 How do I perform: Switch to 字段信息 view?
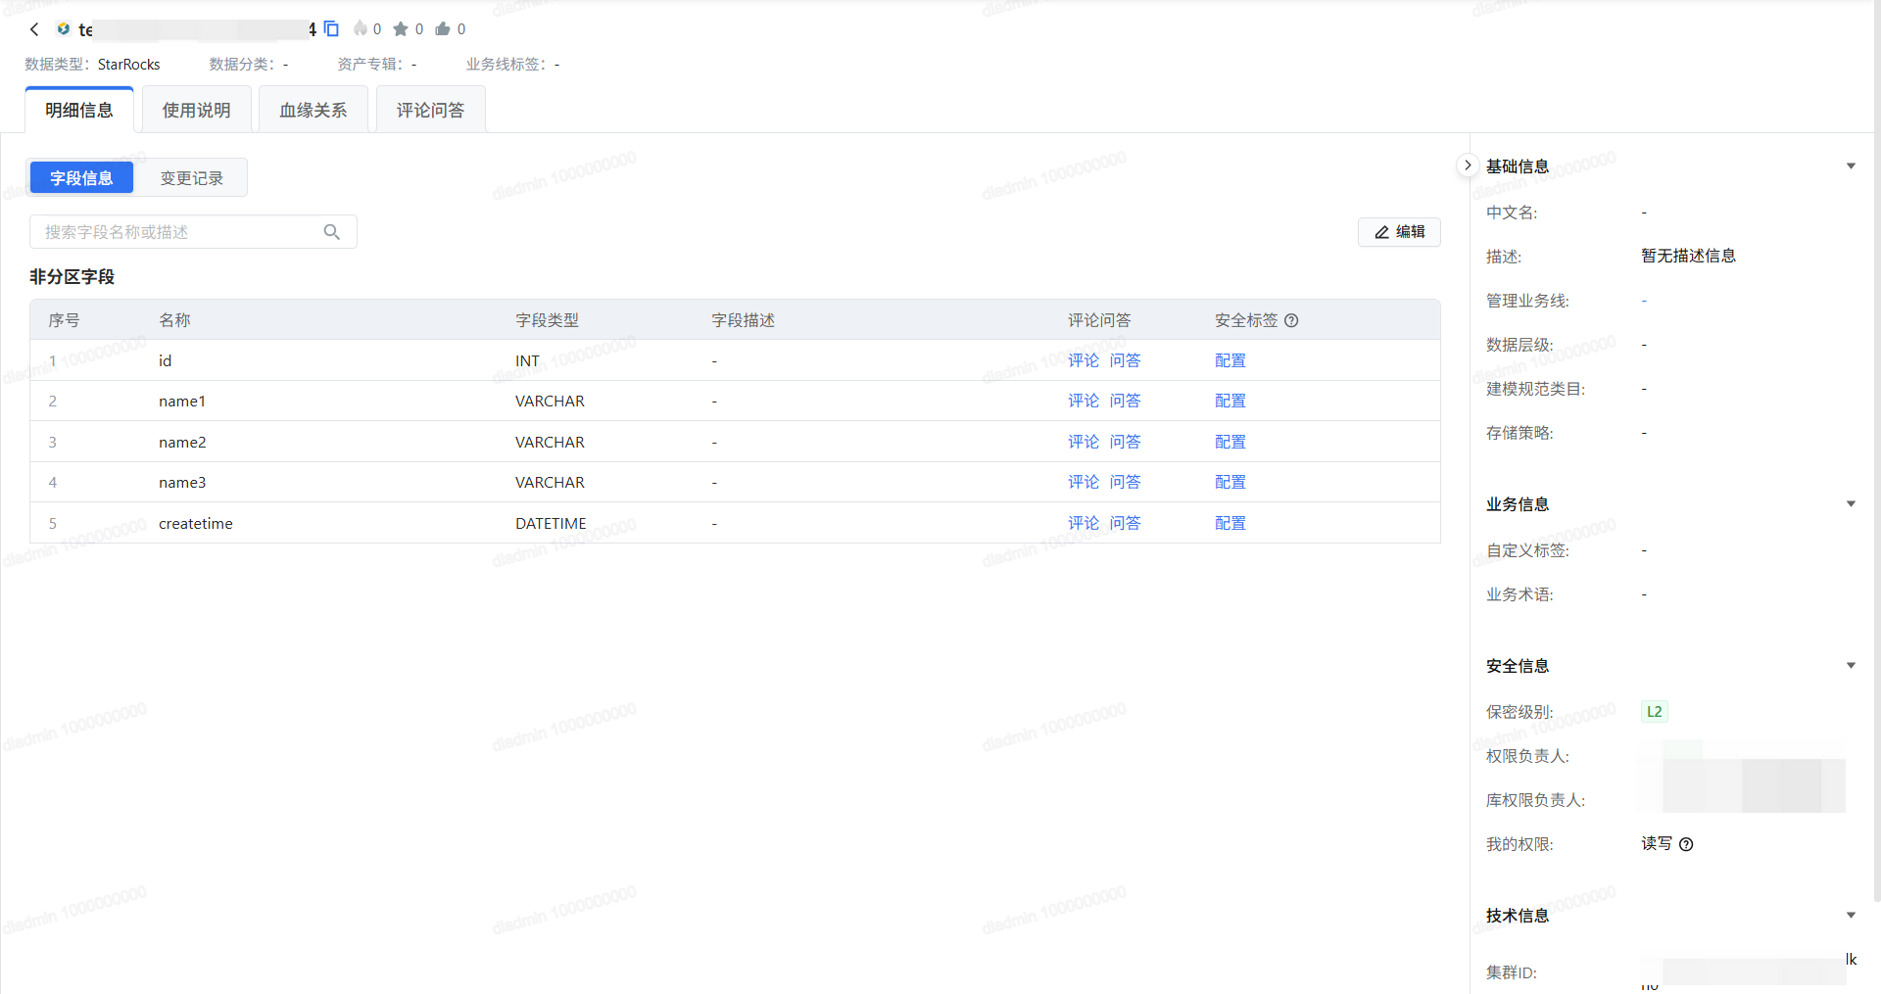coord(81,178)
